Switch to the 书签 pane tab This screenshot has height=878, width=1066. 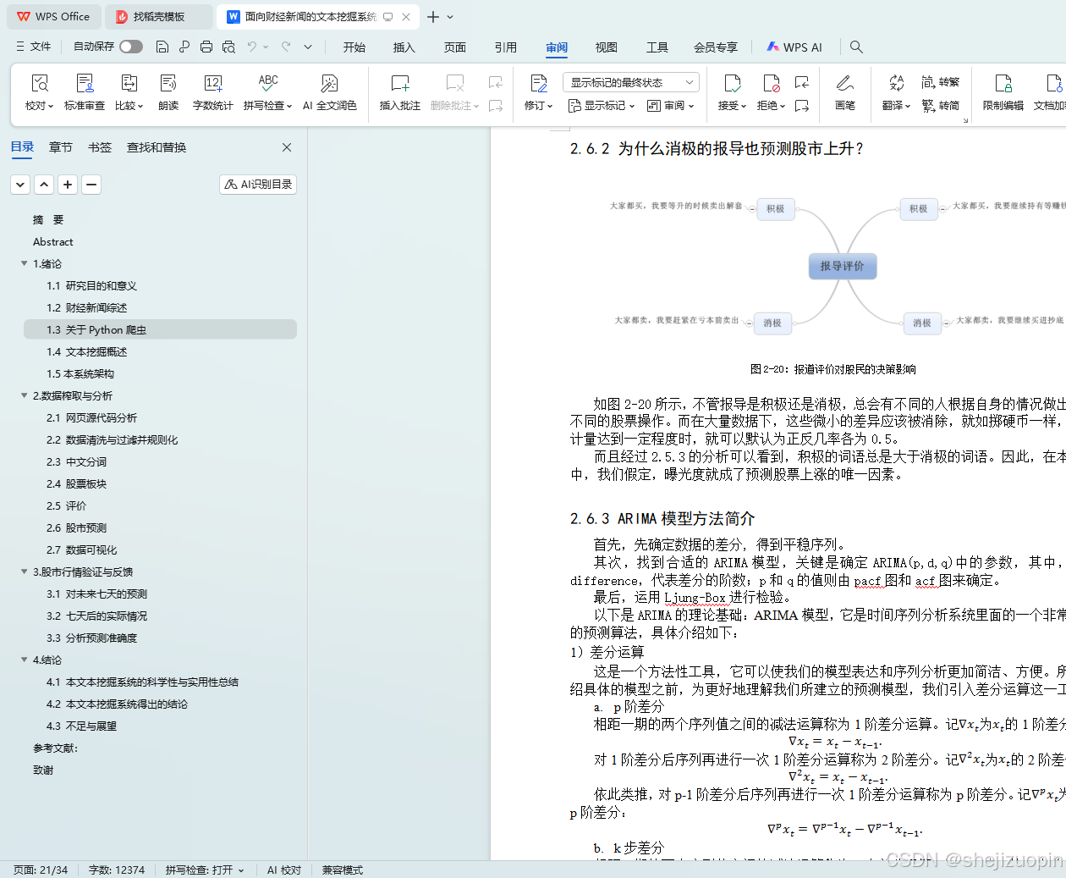[x=100, y=147]
